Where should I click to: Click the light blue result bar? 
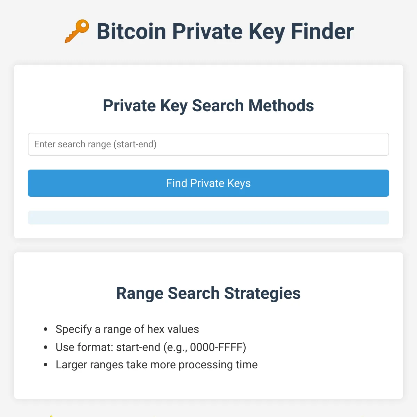coord(208,218)
